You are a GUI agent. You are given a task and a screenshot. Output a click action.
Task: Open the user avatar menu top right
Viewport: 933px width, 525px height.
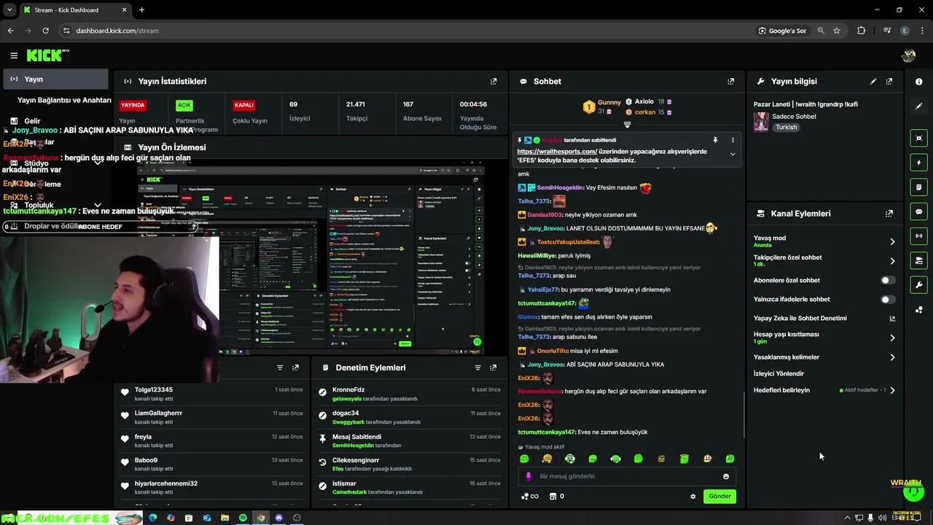pyautogui.click(x=908, y=55)
